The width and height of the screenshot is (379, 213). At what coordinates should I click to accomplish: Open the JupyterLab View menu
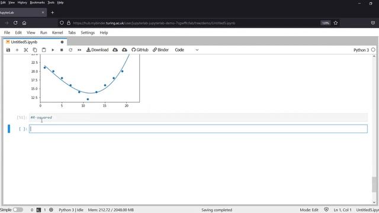coord(31,33)
